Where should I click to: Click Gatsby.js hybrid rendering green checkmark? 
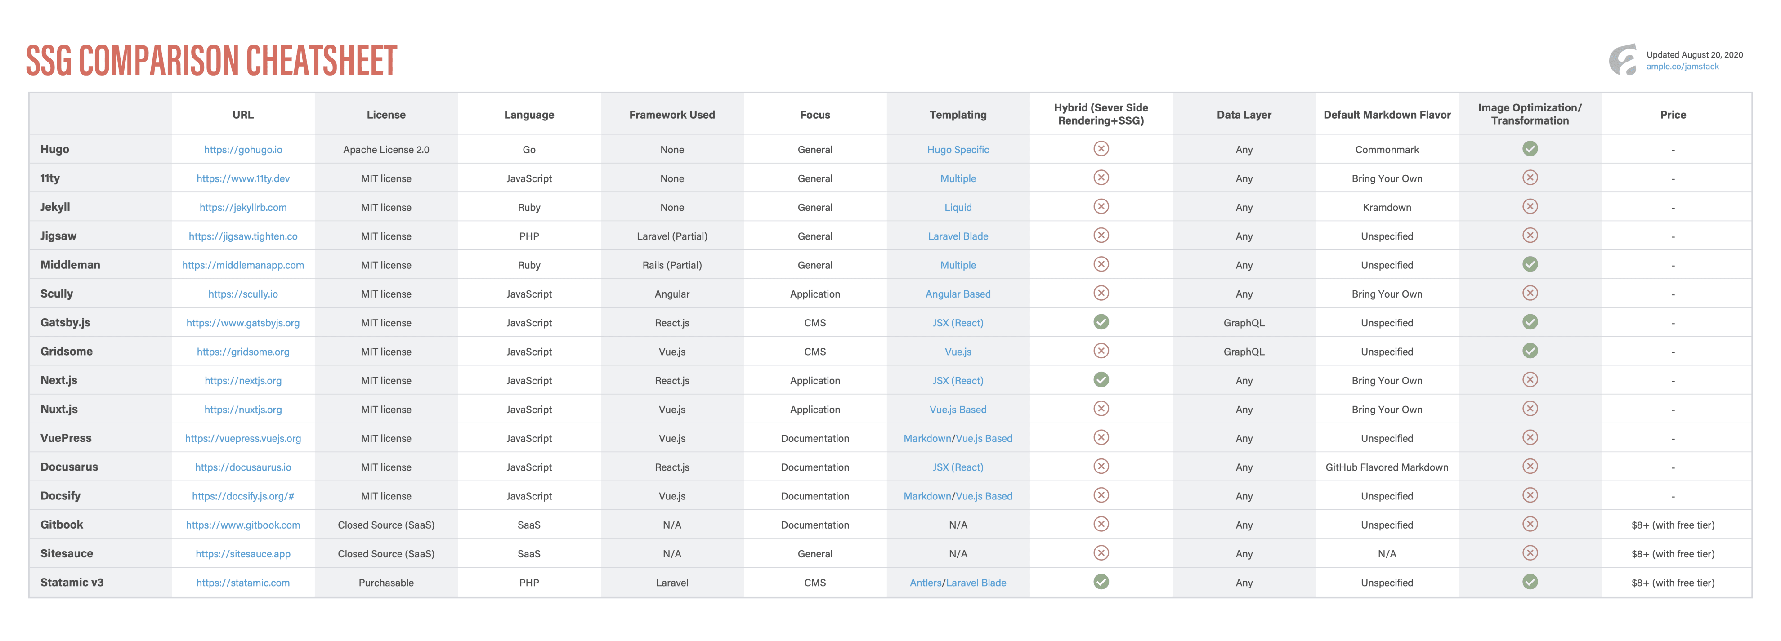pyautogui.click(x=1101, y=322)
